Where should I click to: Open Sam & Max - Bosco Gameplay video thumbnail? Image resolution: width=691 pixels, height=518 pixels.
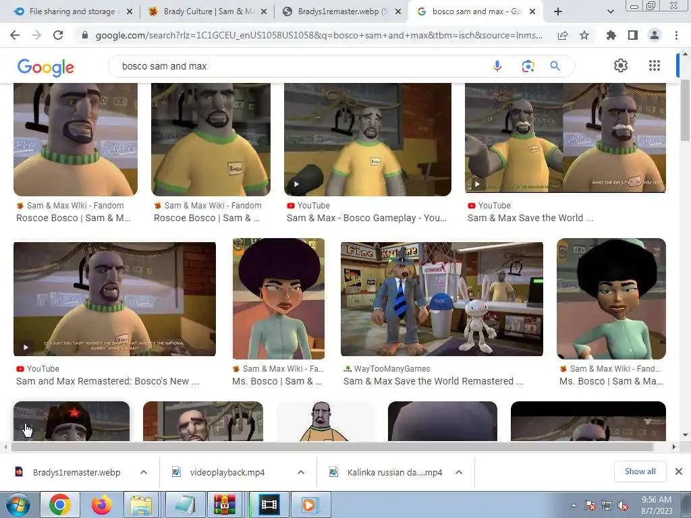(x=368, y=139)
